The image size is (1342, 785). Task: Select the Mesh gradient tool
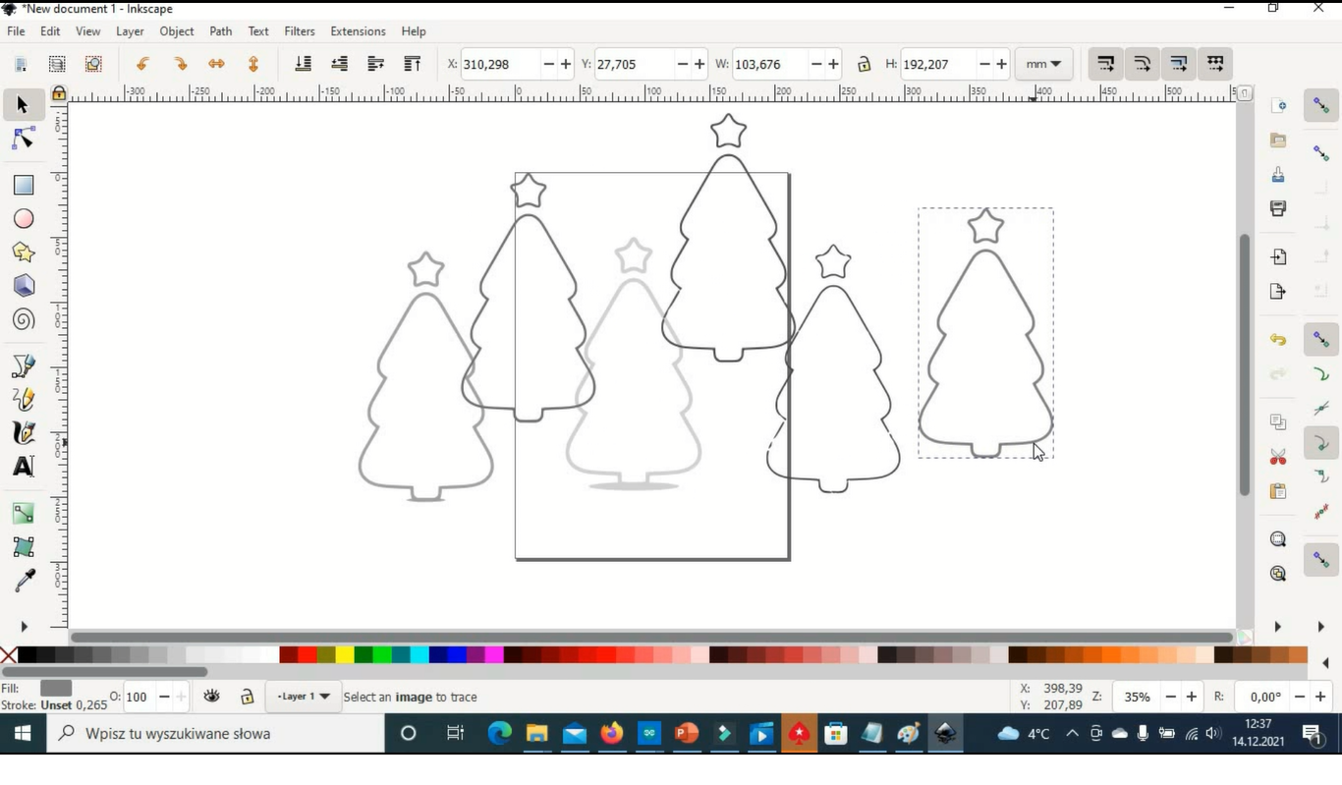coord(24,547)
